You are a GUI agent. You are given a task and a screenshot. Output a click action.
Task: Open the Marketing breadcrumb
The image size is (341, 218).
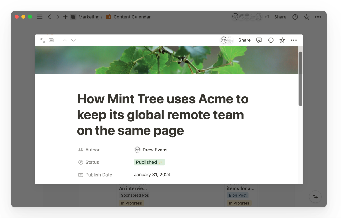89,17
